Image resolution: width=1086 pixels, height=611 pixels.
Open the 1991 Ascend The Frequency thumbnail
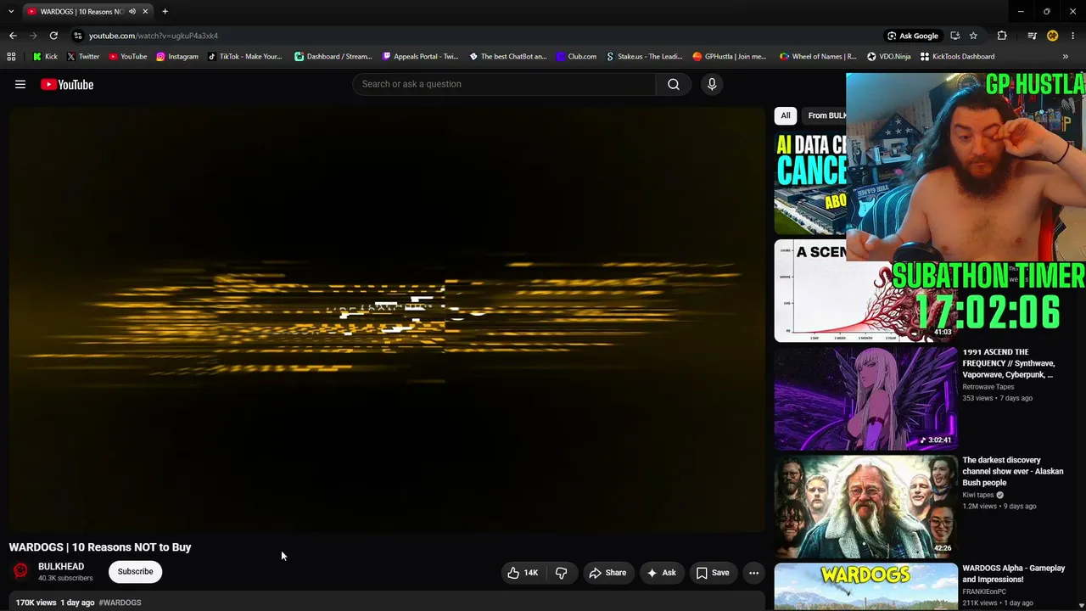[x=865, y=398]
